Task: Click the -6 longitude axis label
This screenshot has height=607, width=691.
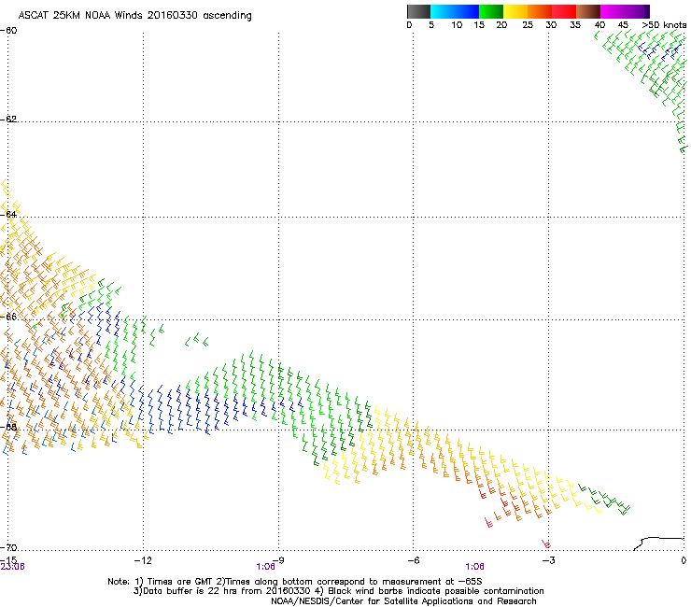Action: 414,560
